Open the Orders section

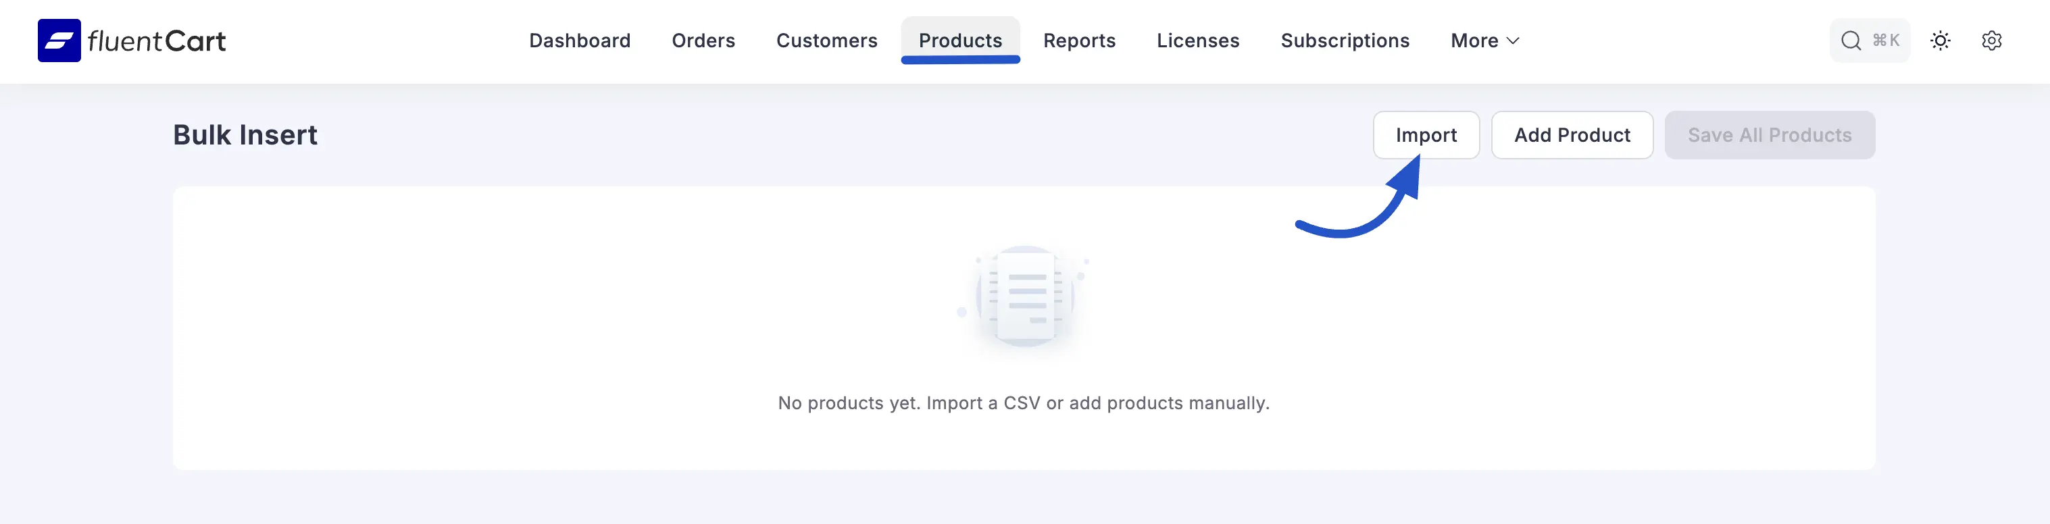click(703, 41)
